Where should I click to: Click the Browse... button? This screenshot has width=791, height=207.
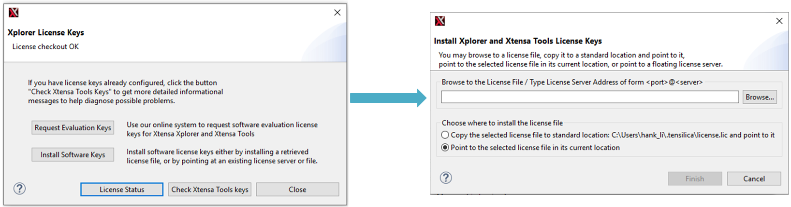pos(760,97)
